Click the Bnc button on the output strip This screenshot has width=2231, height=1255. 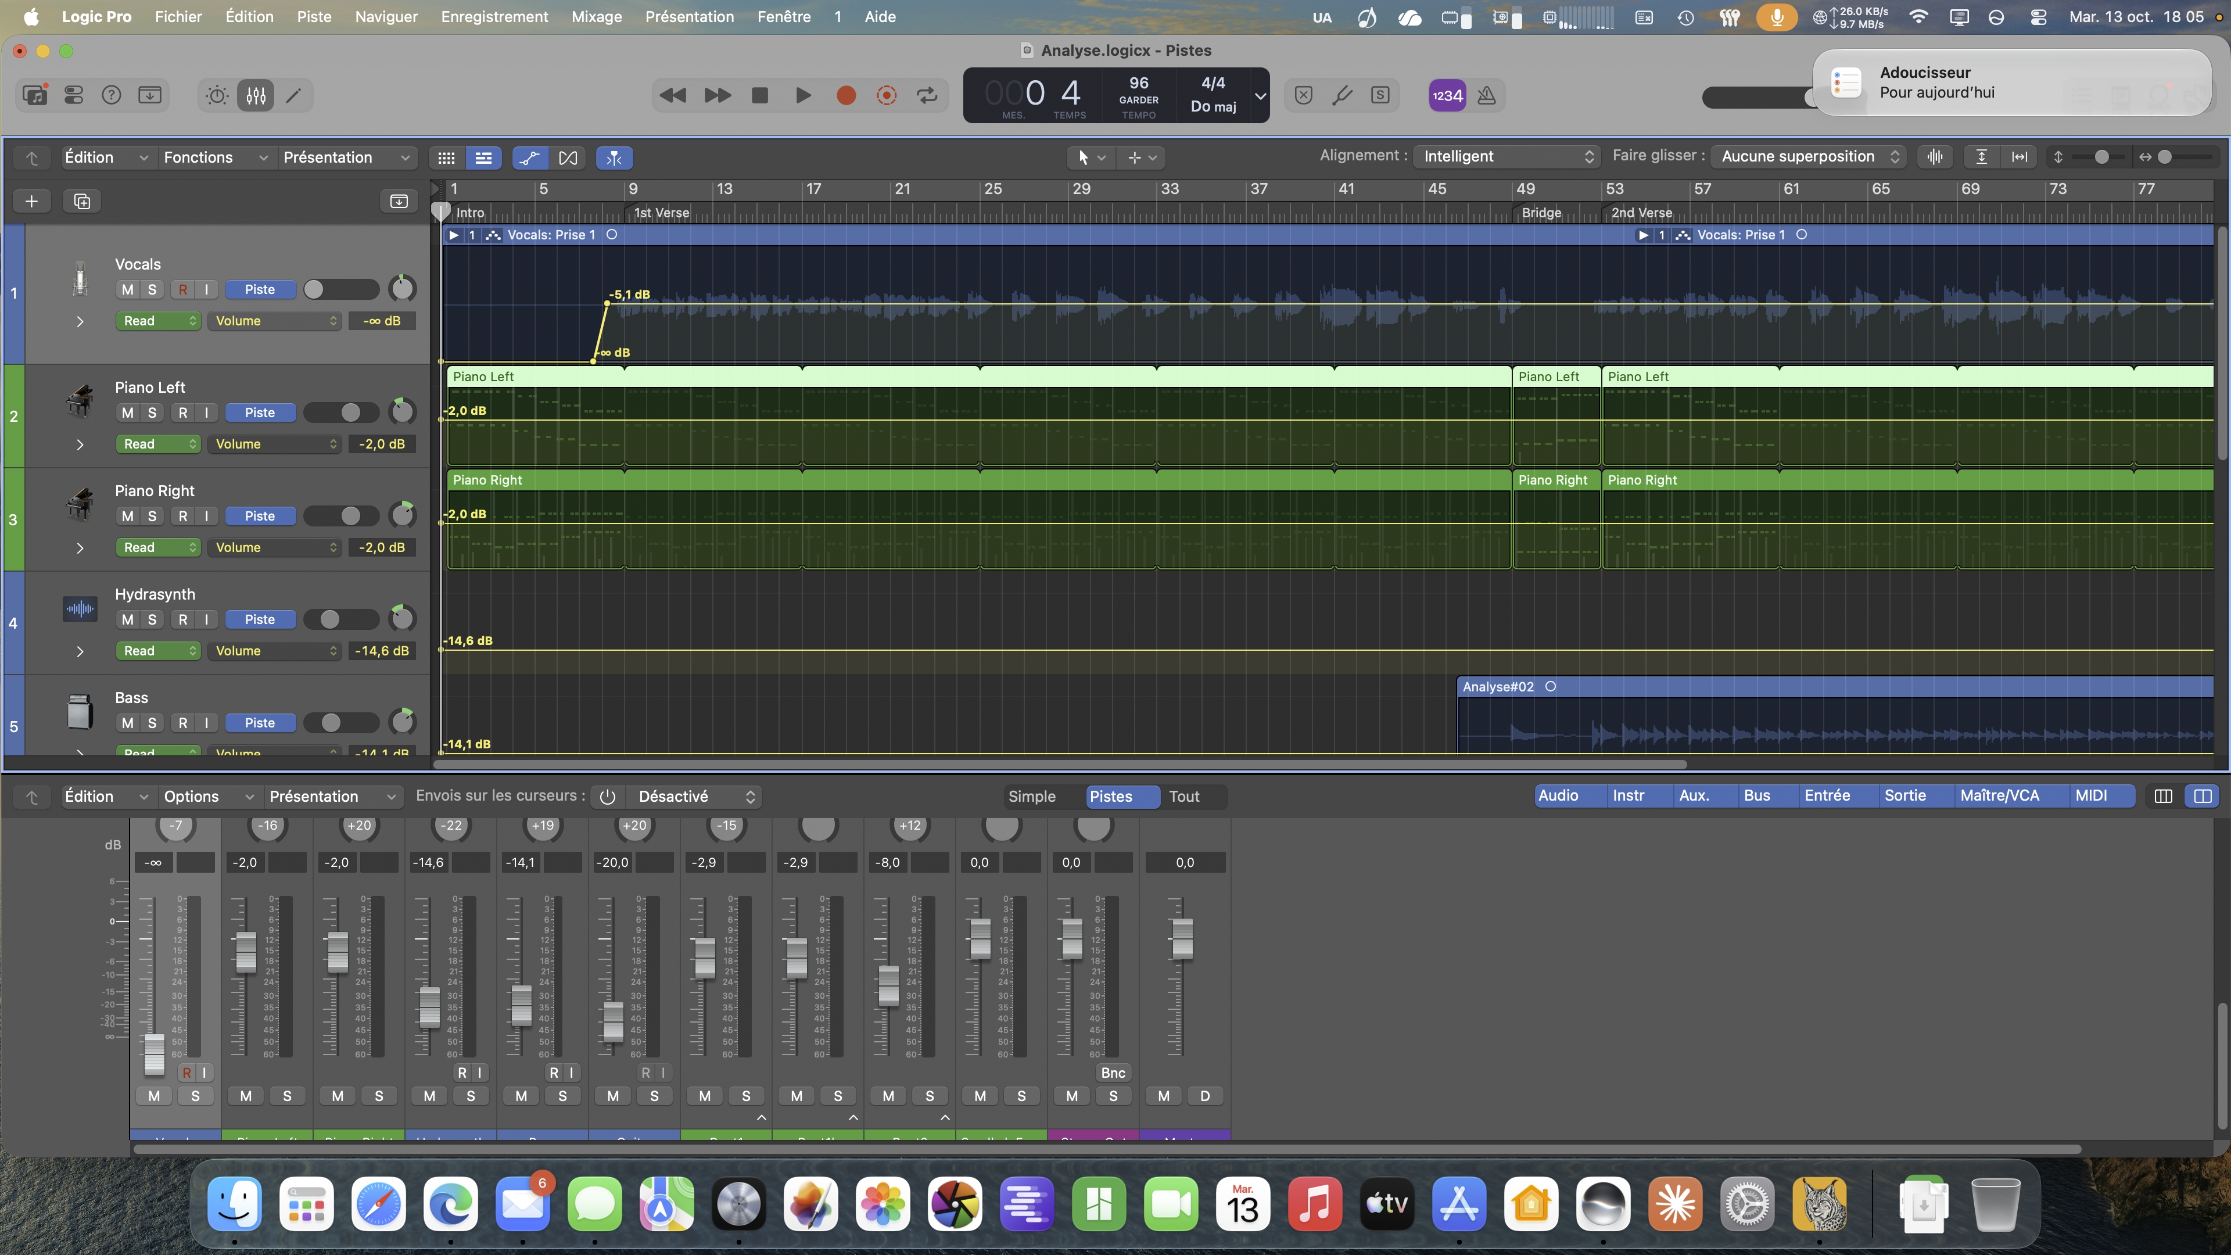1113,1073
